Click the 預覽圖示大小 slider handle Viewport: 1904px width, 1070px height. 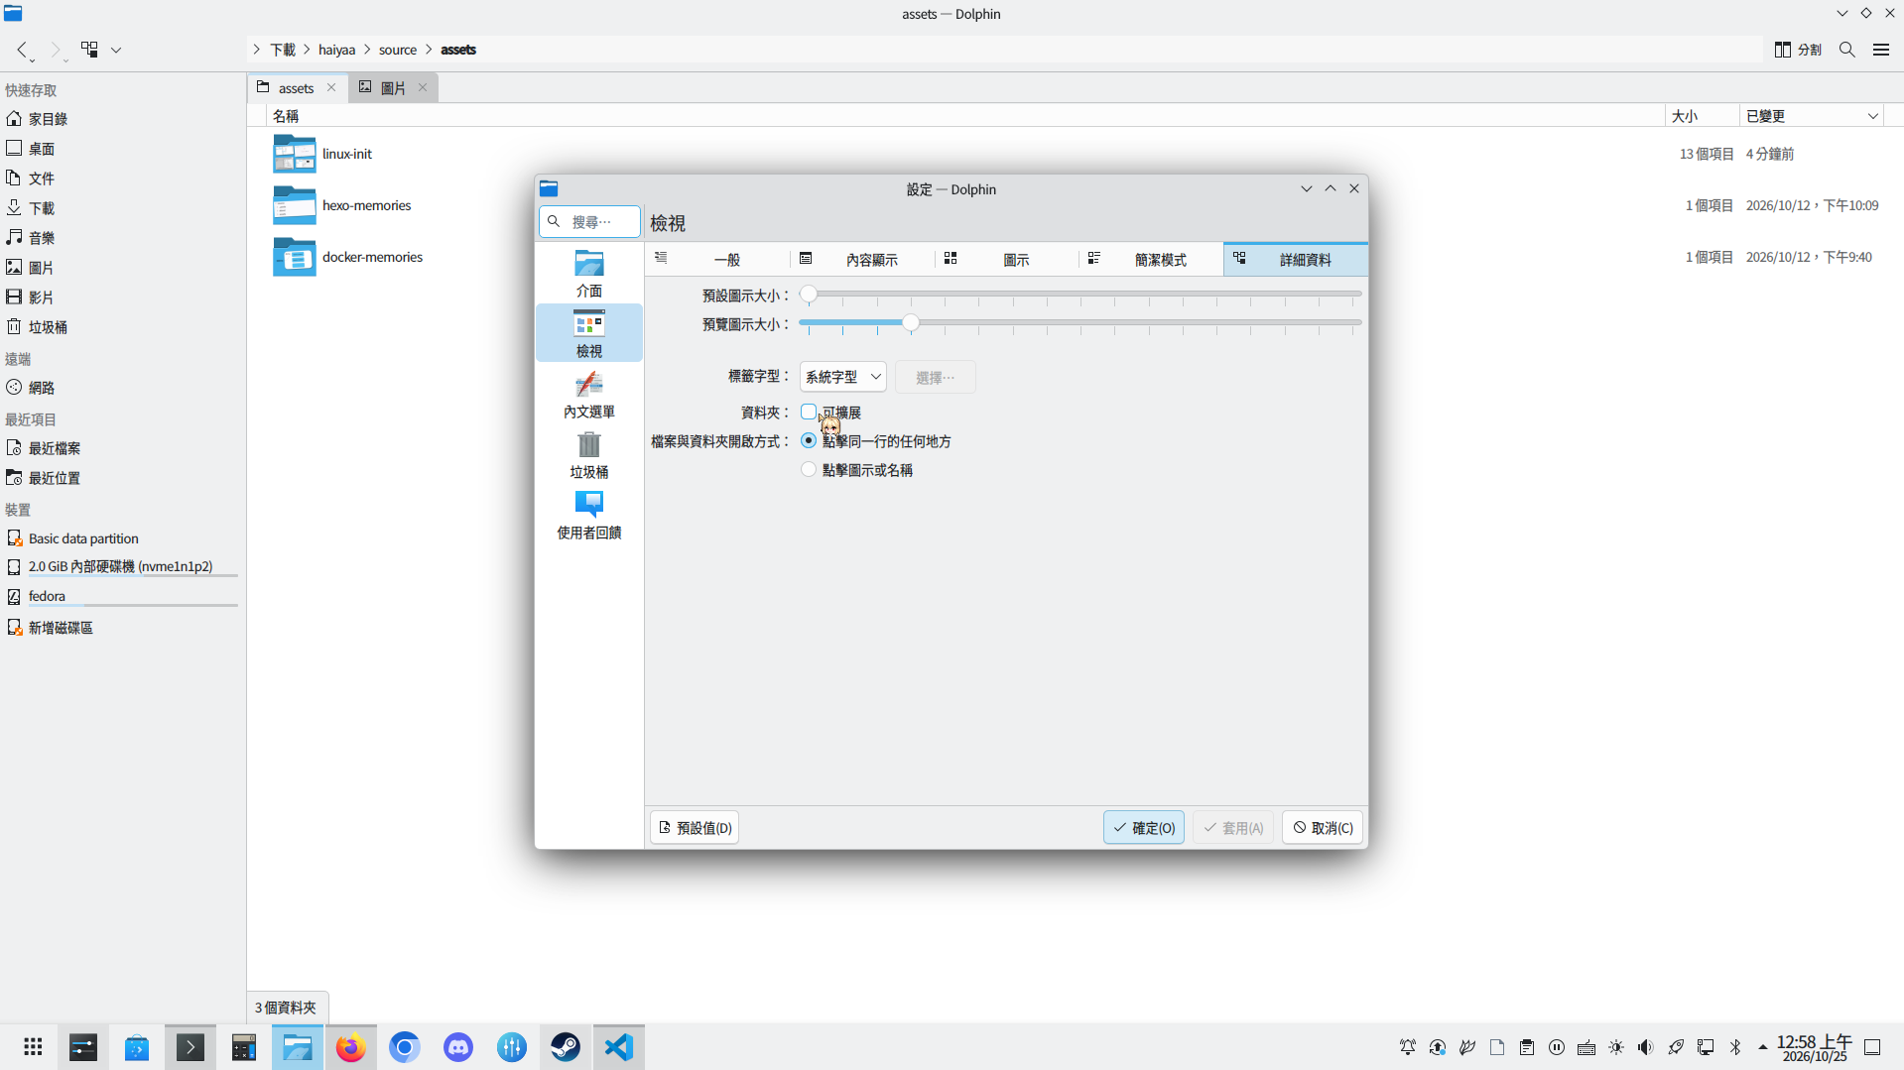pos(910,323)
